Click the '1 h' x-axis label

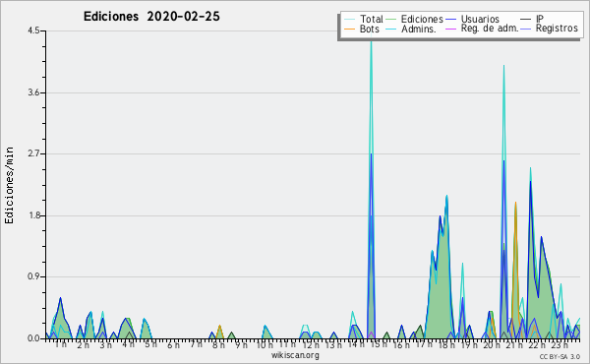point(61,344)
